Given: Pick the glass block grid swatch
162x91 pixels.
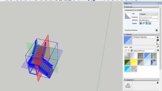Looking at the screenshot, I should 140,56.
